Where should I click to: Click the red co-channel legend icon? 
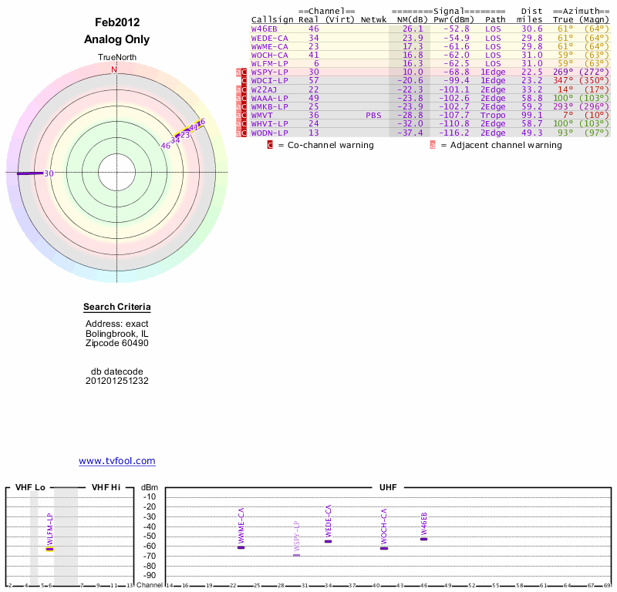click(x=270, y=145)
